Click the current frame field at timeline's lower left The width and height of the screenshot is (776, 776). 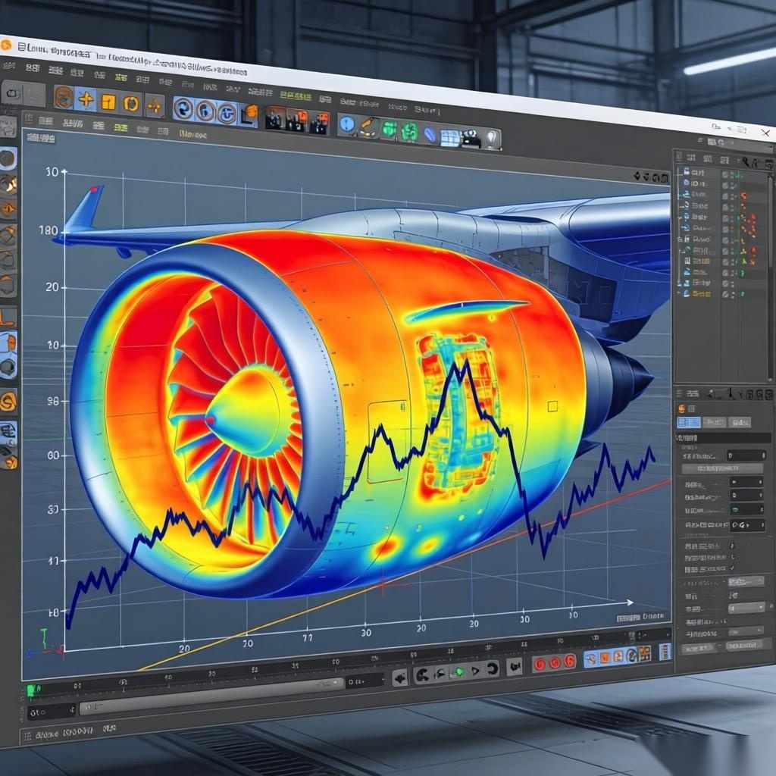(52, 712)
